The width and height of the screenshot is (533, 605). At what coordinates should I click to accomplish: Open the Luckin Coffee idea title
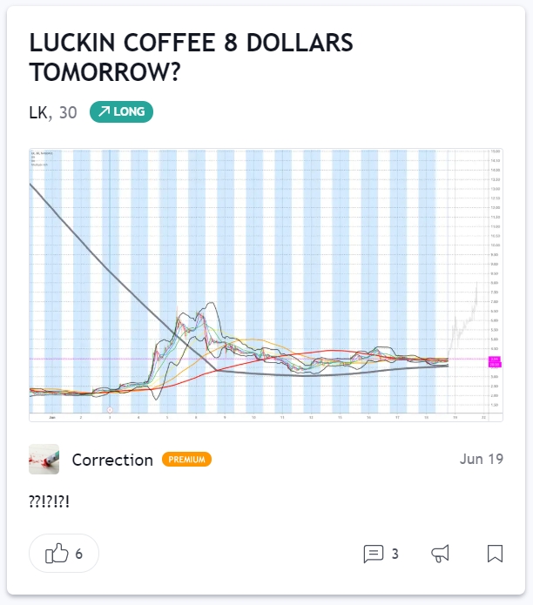(189, 57)
